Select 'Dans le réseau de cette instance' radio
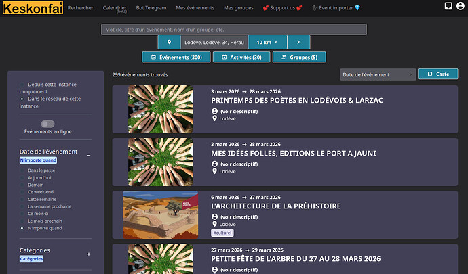The height and width of the screenshot is (274, 468). pyautogui.click(x=22, y=99)
